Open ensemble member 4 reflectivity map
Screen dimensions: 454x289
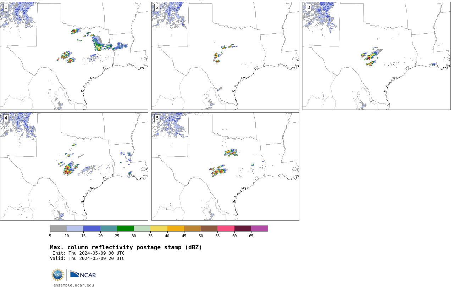[74, 166]
